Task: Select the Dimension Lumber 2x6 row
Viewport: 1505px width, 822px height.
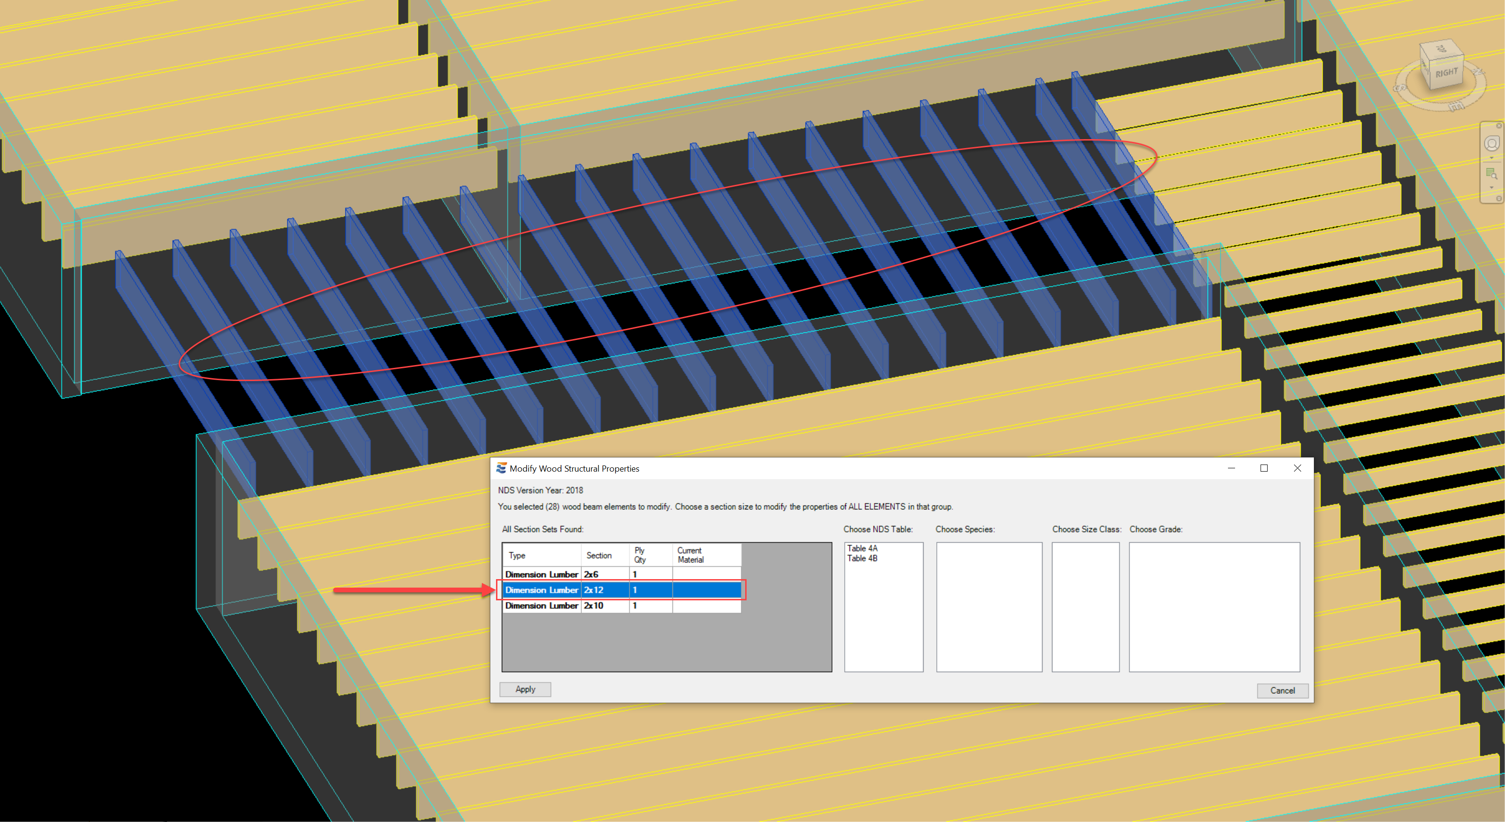Action: [622, 574]
